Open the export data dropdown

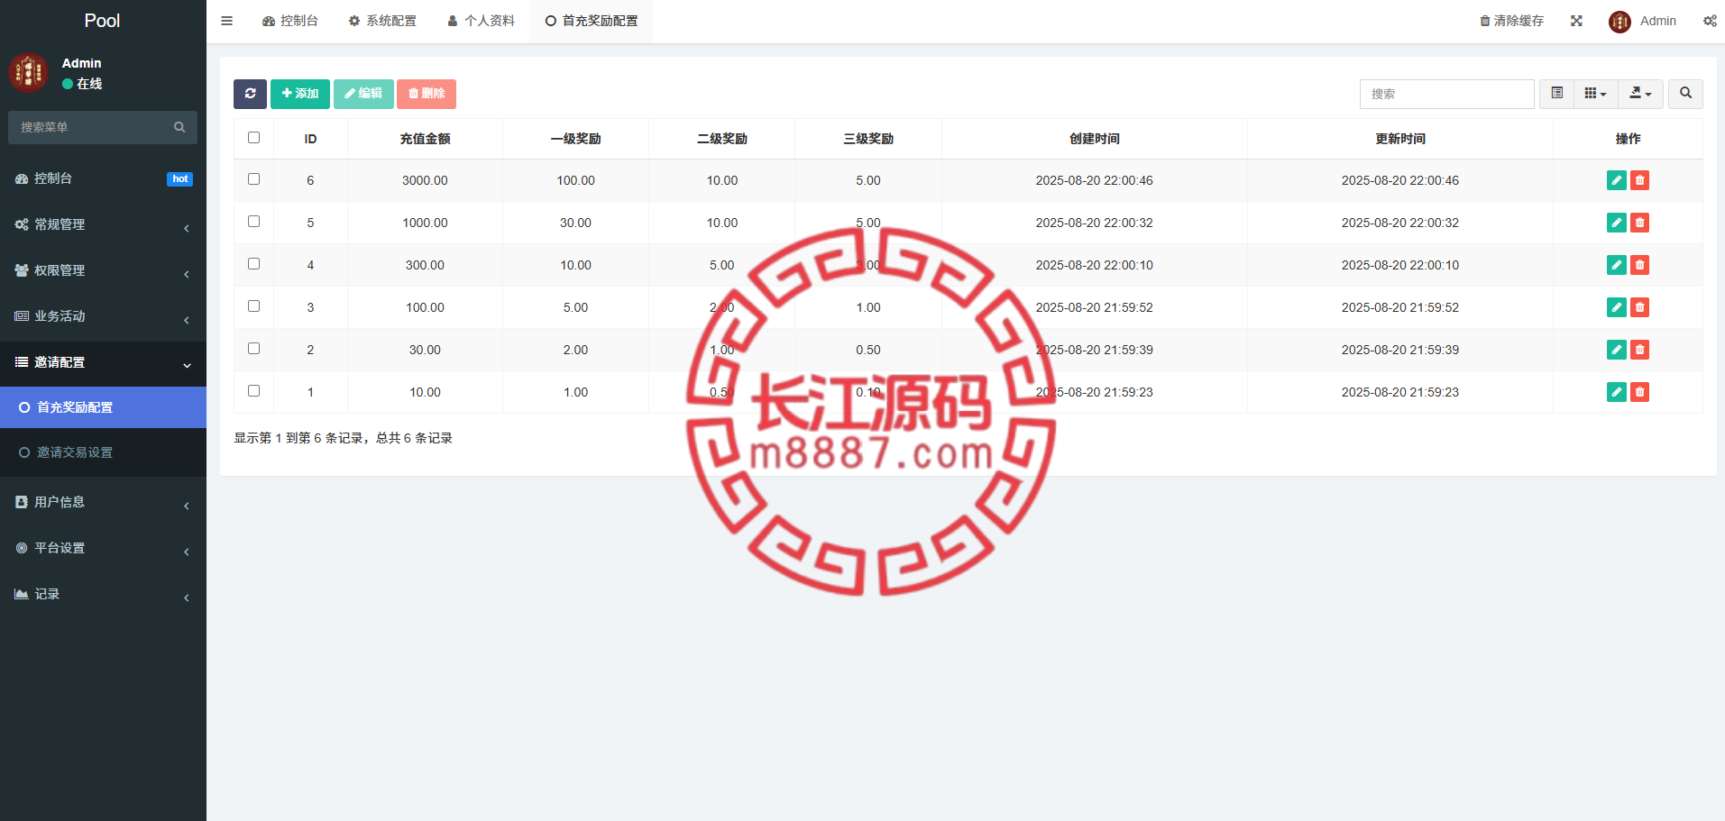(1641, 94)
